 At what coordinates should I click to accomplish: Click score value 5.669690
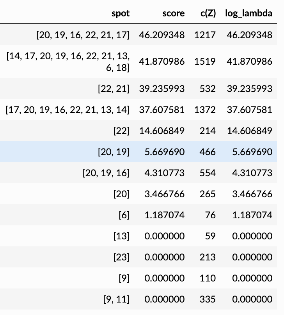click(x=164, y=152)
